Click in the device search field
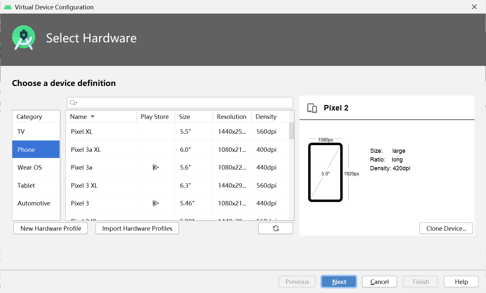This screenshot has height=293, width=486. (x=180, y=103)
